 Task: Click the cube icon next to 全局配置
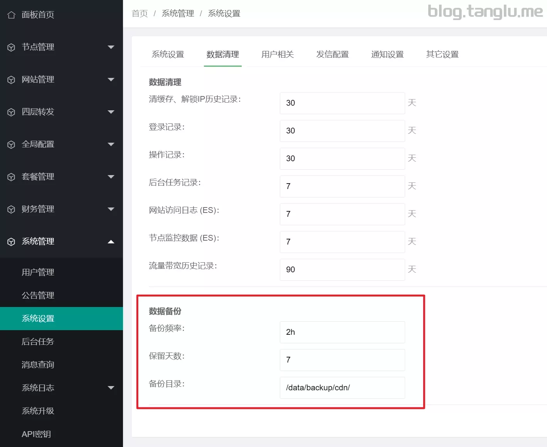click(11, 145)
